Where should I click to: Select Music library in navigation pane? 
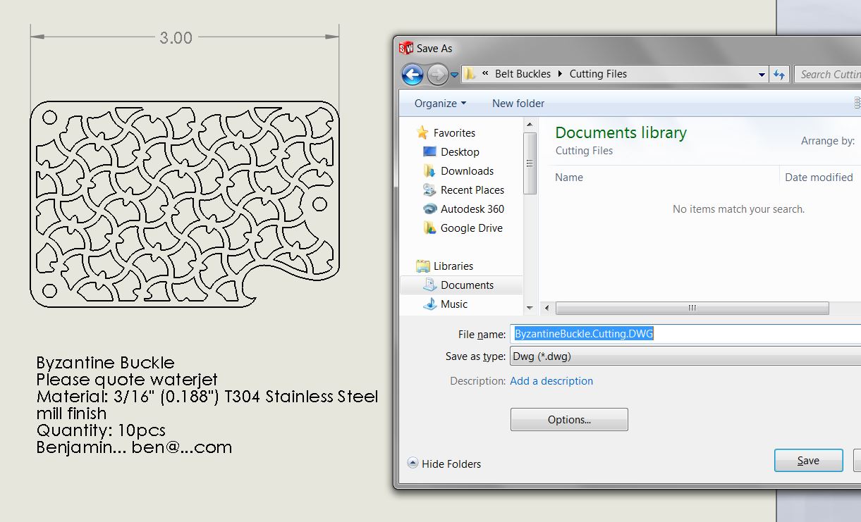point(454,304)
